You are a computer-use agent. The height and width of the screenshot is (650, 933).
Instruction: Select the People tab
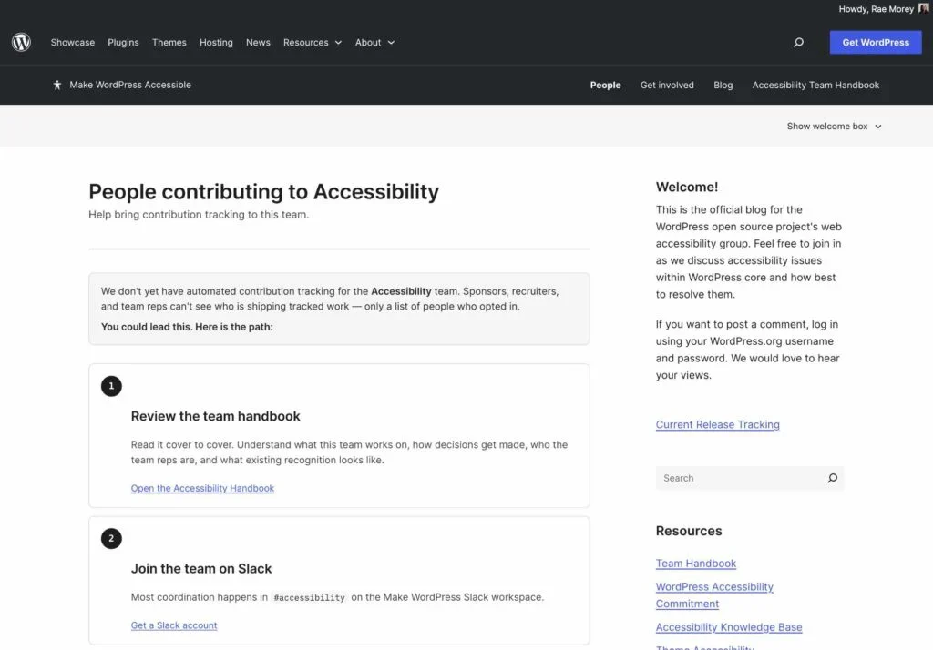point(605,85)
